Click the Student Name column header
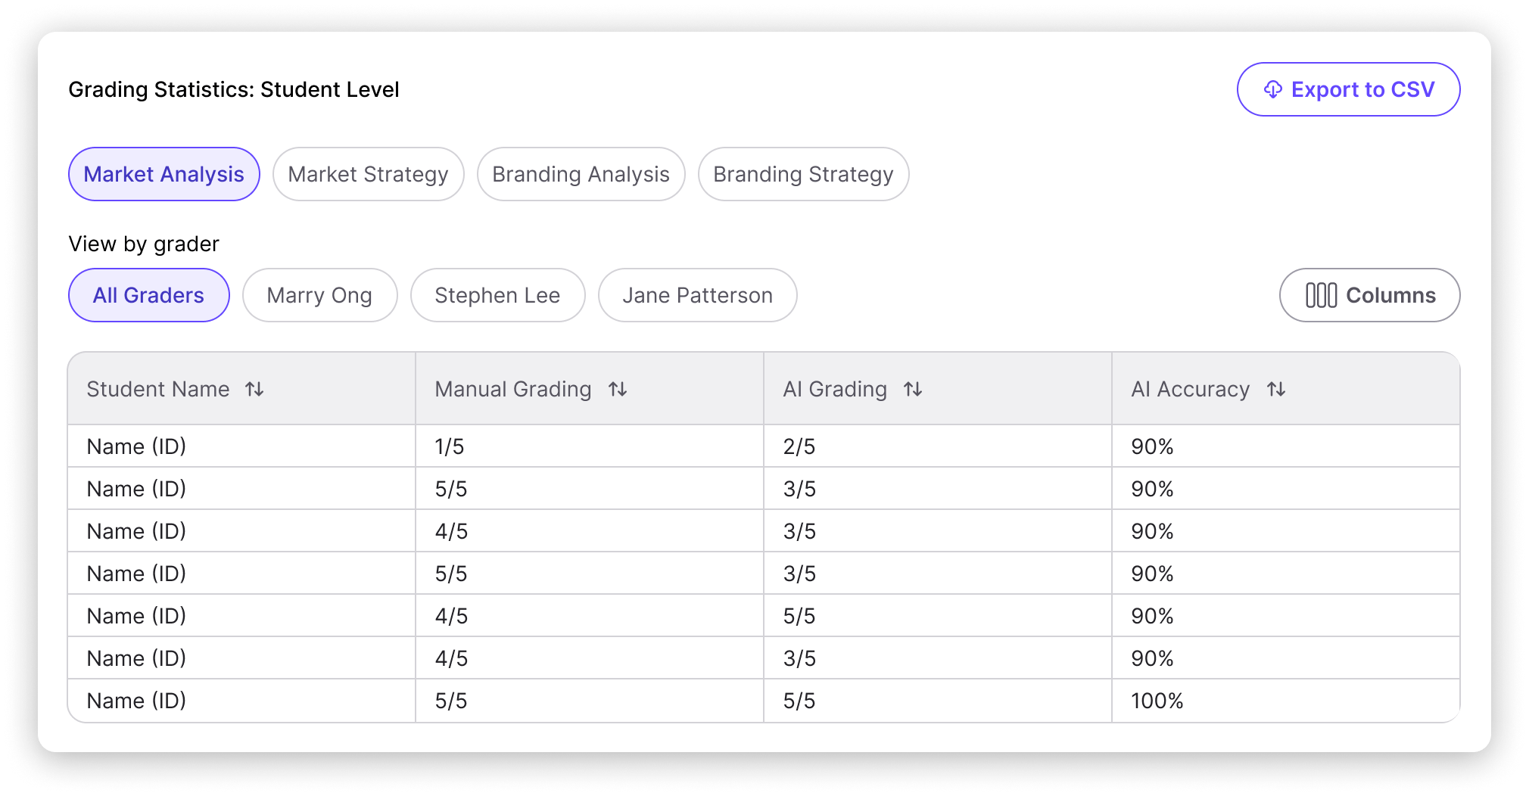The height and width of the screenshot is (796, 1529). pos(158,389)
